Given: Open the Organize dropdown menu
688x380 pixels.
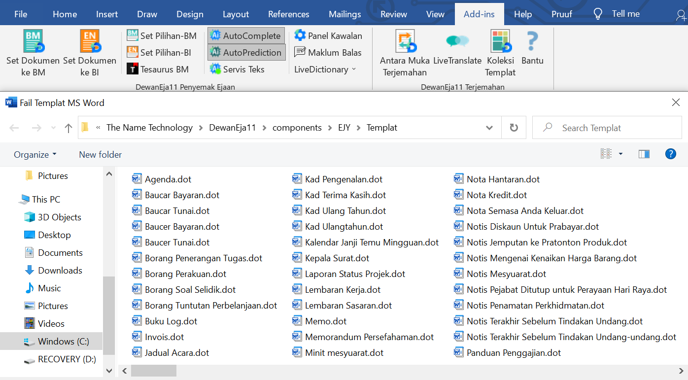Looking at the screenshot, I should (35, 155).
